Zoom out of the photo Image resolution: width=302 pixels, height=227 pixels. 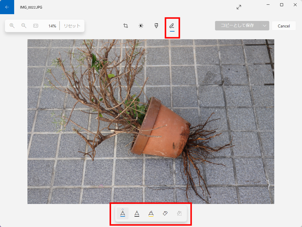point(24,26)
